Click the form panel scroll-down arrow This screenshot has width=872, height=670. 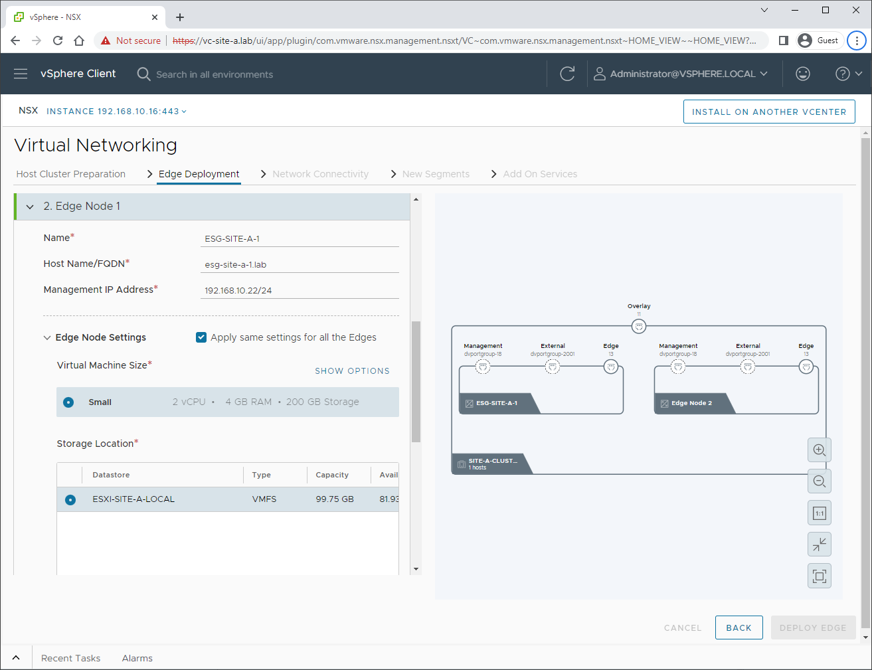(416, 569)
